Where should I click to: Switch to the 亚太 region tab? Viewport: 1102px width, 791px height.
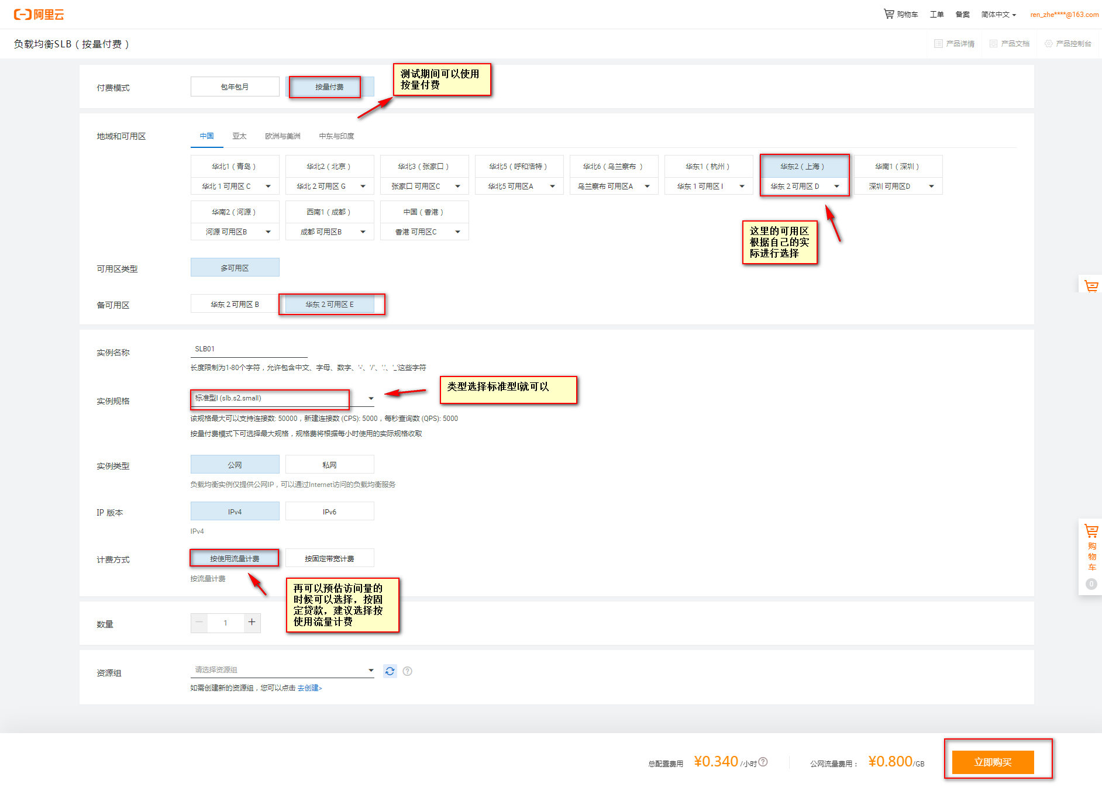click(x=239, y=136)
